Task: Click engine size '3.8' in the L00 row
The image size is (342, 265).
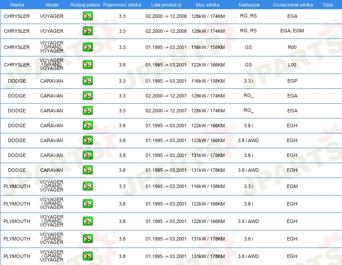Action: [122, 65]
